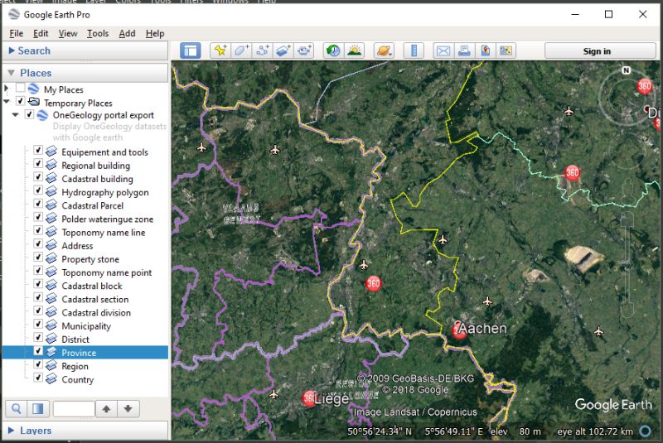Open the ruler tool
The height and width of the screenshot is (443, 663).
pos(414,51)
